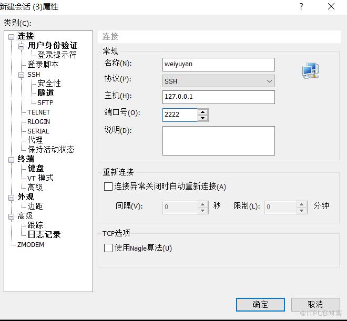Select 用户身份验证 in the category tree
Viewport: 347px width, 321px height.
point(53,45)
